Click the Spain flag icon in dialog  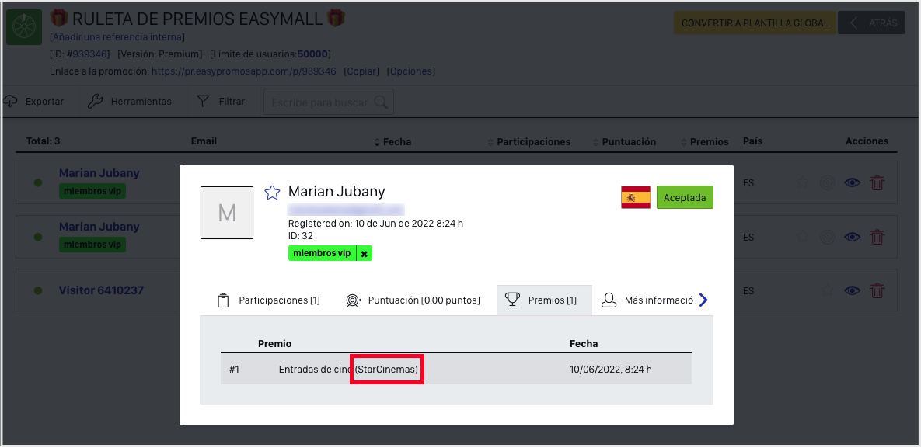(x=636, y=197)
